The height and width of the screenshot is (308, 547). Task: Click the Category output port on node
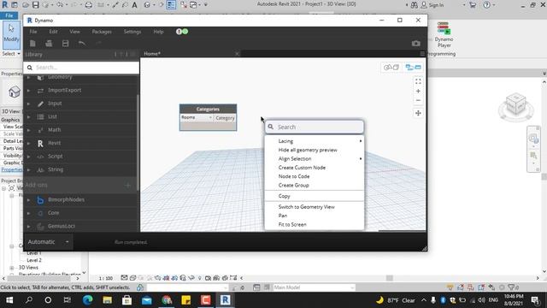point(225,118)
